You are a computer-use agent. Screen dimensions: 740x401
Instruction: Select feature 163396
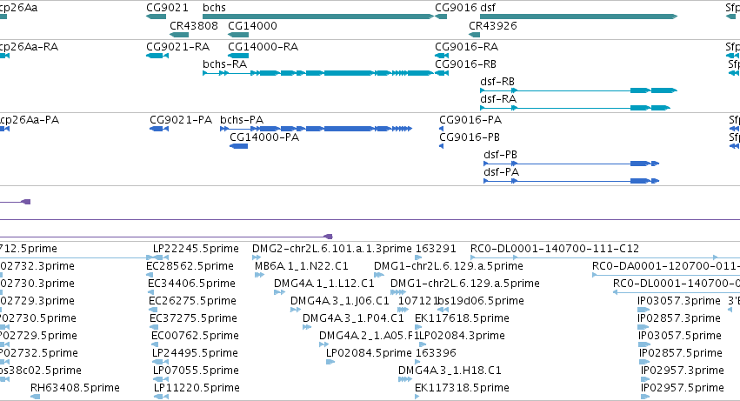coord(436,353)
